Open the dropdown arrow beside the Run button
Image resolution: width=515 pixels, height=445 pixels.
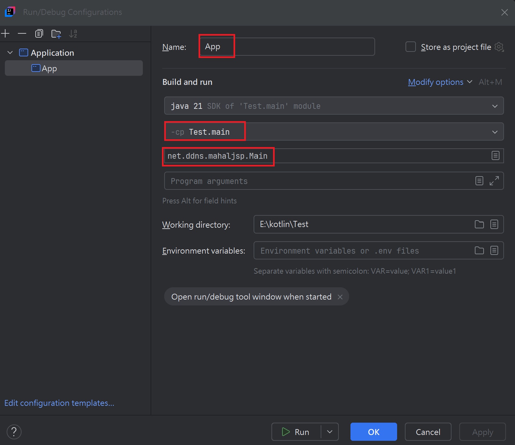(x=330, y=432)
